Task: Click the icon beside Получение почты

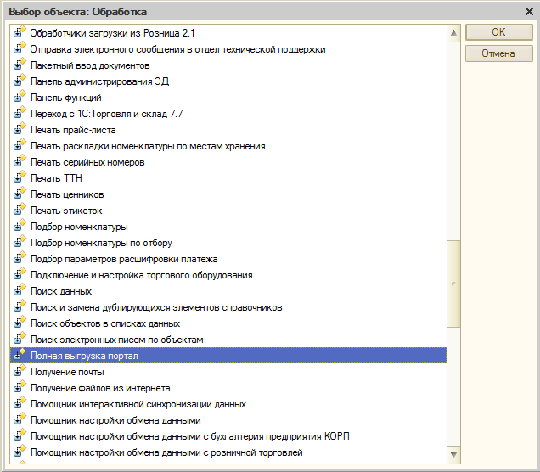Action: click(20, 372)
